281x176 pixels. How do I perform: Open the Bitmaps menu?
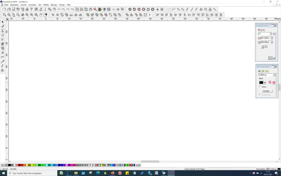point(54,5)
